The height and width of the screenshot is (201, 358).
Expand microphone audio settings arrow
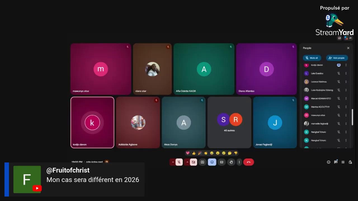[x=173, y=162]
